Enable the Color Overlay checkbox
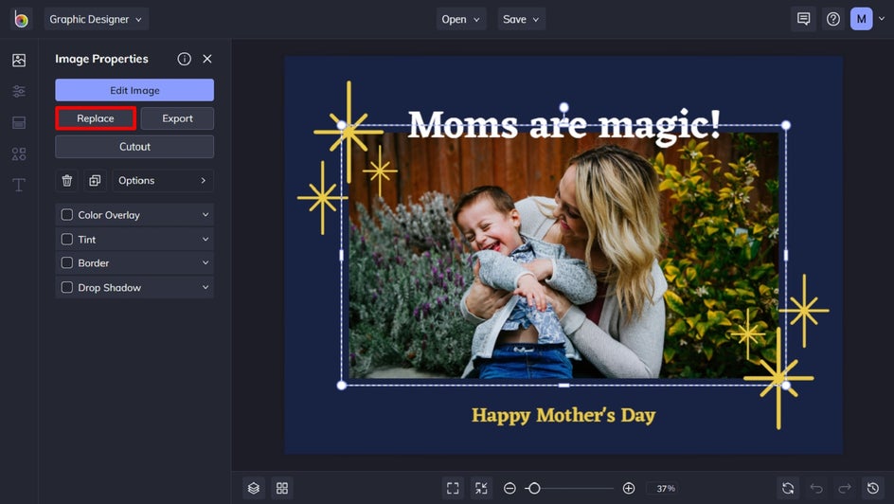The width and height of the screenshot is (894, 504). [66, 215]
